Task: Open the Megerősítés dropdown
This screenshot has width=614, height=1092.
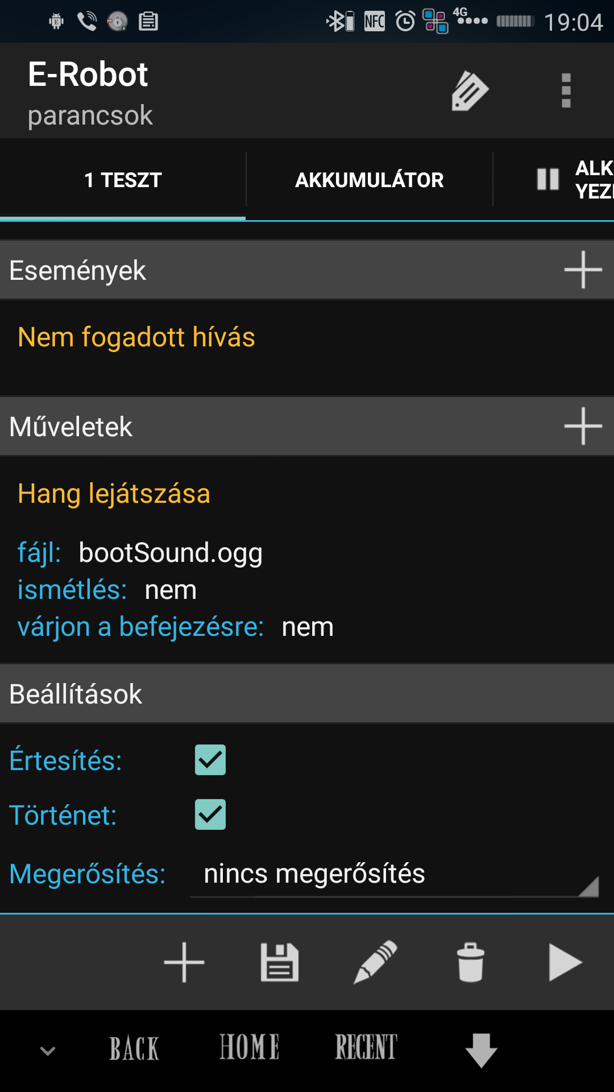Action: tap(394, 874)
